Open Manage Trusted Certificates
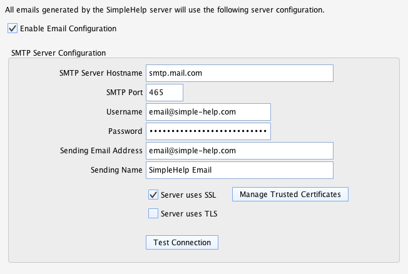Viewport: 408px width, 274px height. pos(290,194)
